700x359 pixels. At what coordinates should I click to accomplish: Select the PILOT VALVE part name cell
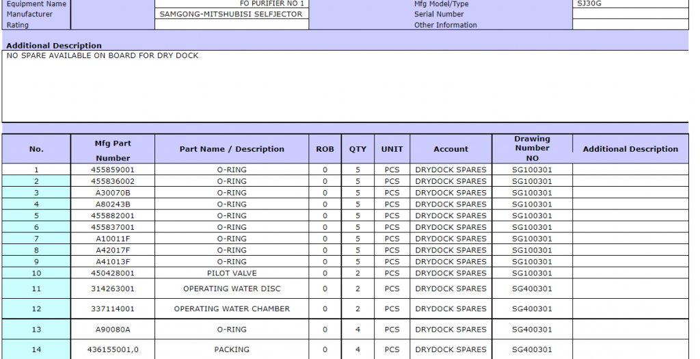(232, 274)
